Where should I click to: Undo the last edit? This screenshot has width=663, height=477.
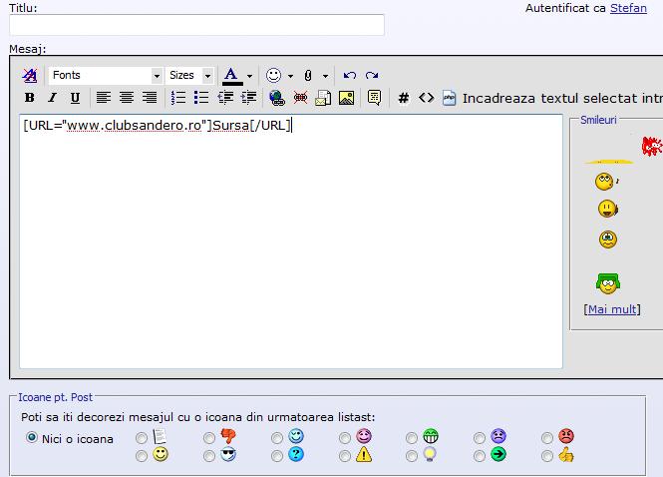[x=349, y=76]
